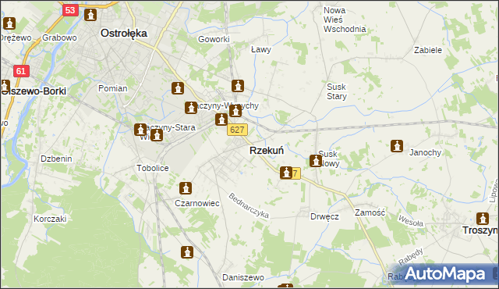This screenshot has height=289, width=499.
Task: Click the Daniszewo village label
Action: 243,277
